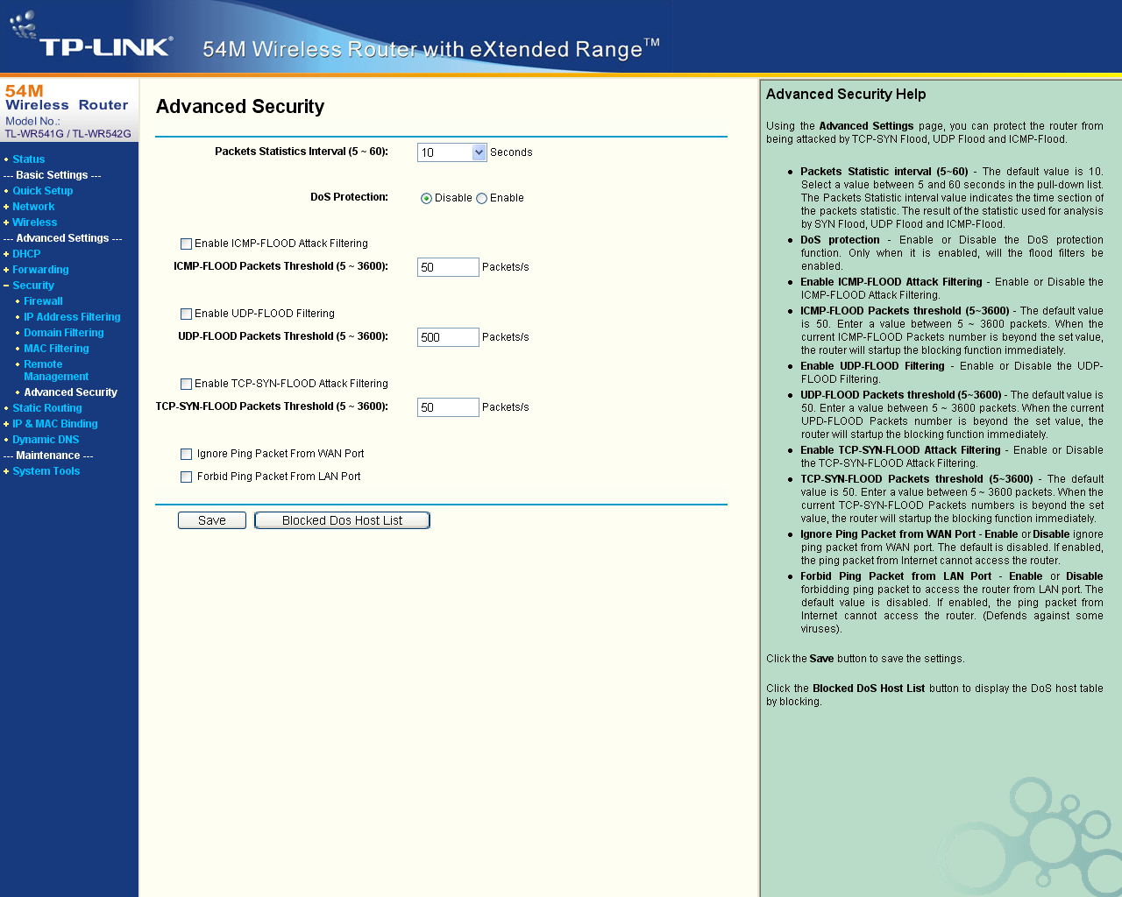Click the Advanced Settings section header
This screenshot has height=897, width=1122.
(63, 238)
